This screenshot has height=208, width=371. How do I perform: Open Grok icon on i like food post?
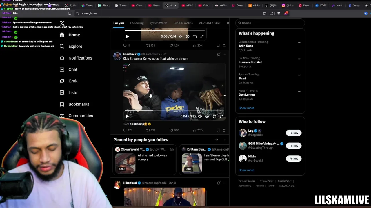click(219, 183)
